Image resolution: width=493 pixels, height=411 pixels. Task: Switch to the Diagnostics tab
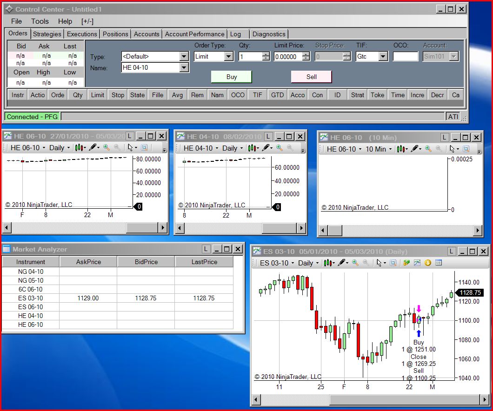point(269,34)
